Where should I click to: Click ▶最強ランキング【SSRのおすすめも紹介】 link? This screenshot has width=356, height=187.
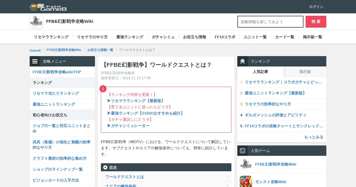146,113
